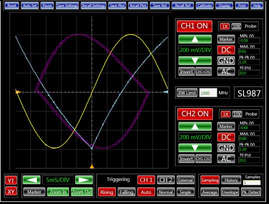This screenshot has width=269, height=204.
Task: Toggle Invert for CH2
Action: 186,158
